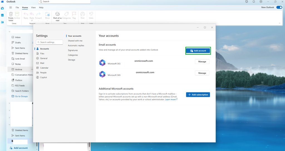
Task: Click the Forward icon in ribbon
Action: pos(38,14)
